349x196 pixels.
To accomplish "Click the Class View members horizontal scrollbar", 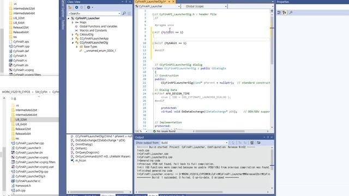I will click(x=97, y=192).
